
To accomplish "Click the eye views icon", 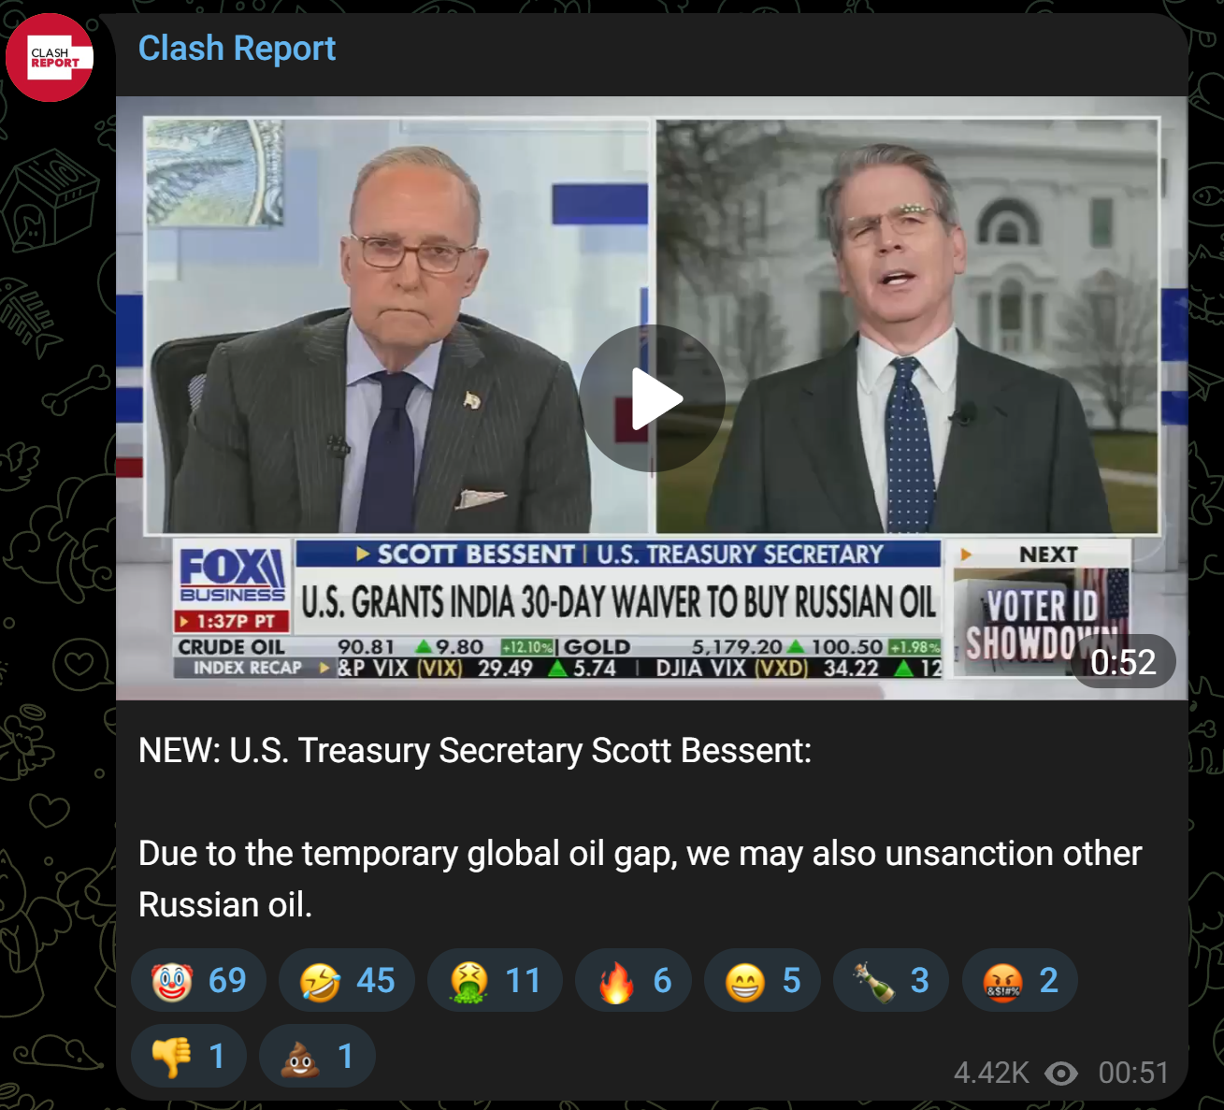I will (x=1061, y=1073).
